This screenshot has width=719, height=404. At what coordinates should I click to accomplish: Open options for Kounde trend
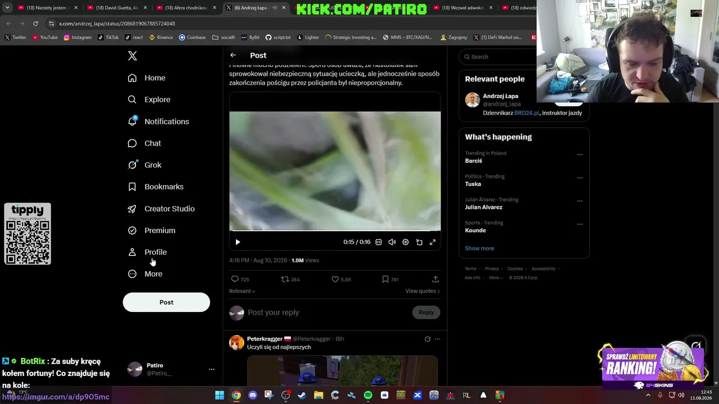[580, 224]
